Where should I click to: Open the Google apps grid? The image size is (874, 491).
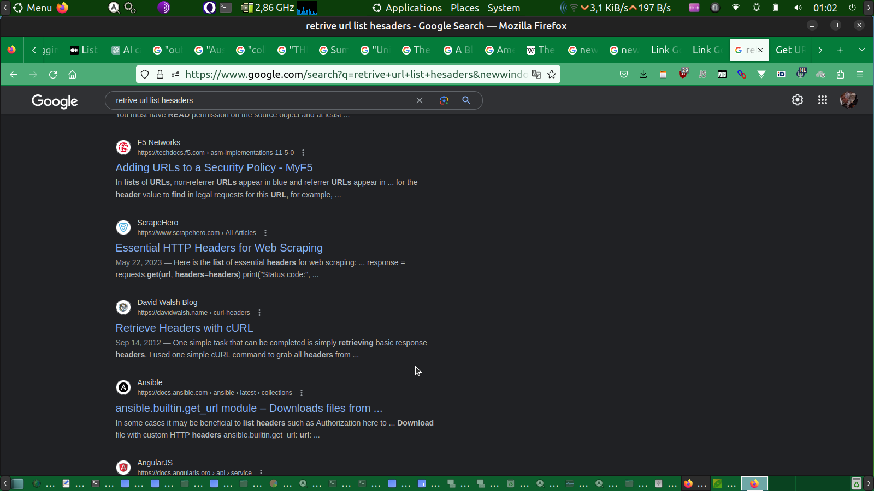(823, 100)
